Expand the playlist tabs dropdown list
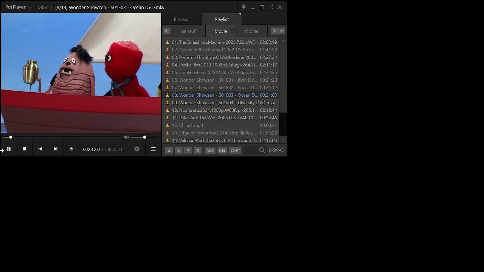This screenshot has height=272, width=484. [282, 31]
